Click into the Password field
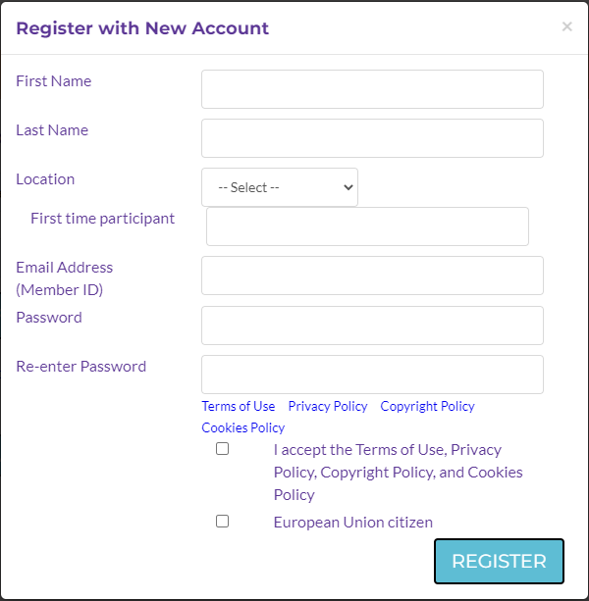 point(372,326)
